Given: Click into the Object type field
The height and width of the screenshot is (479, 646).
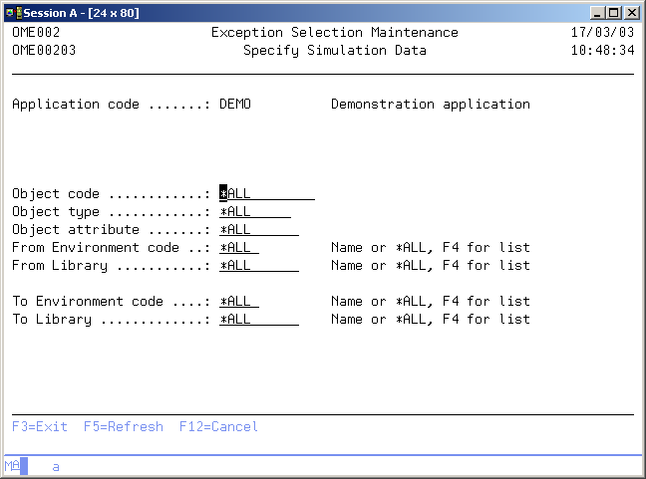Looking at the screenshot, I should [x=254, y=212].
